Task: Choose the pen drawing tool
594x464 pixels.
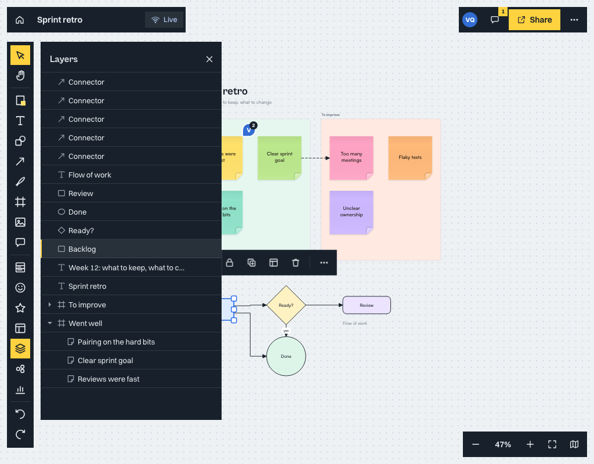Action: [x=20, y=182]
